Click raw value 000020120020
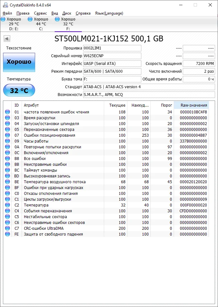The height and width of the screenshot is (307, 218). [193, 182]
